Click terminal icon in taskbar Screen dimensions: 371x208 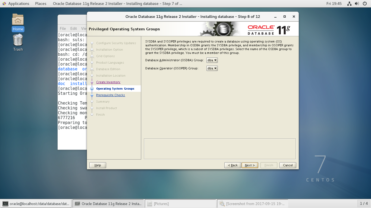tap(5, 204)
